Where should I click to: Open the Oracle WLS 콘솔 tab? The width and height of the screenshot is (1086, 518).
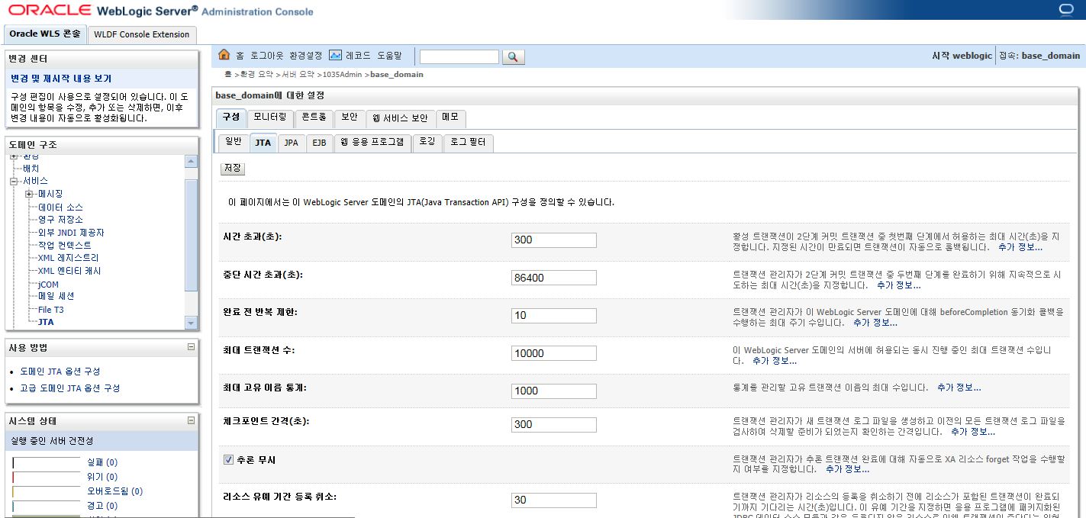click(45, 34)
